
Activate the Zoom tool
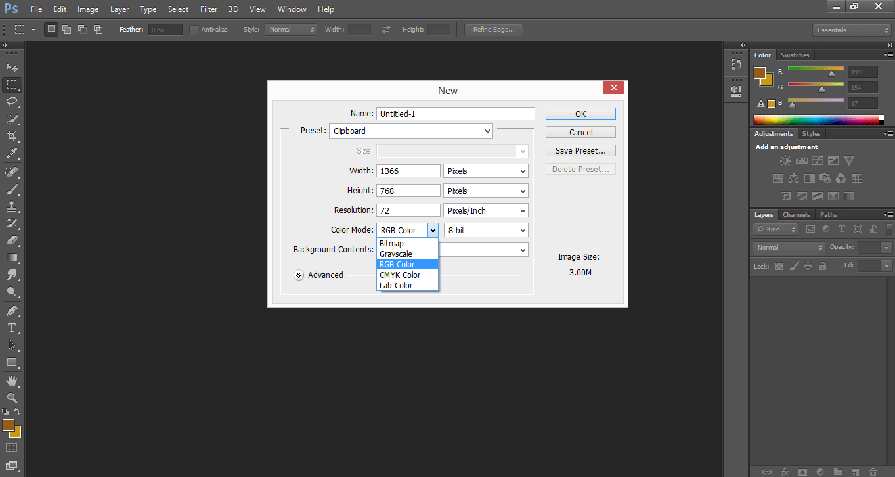pyautogui.click(x=12, y=397)
